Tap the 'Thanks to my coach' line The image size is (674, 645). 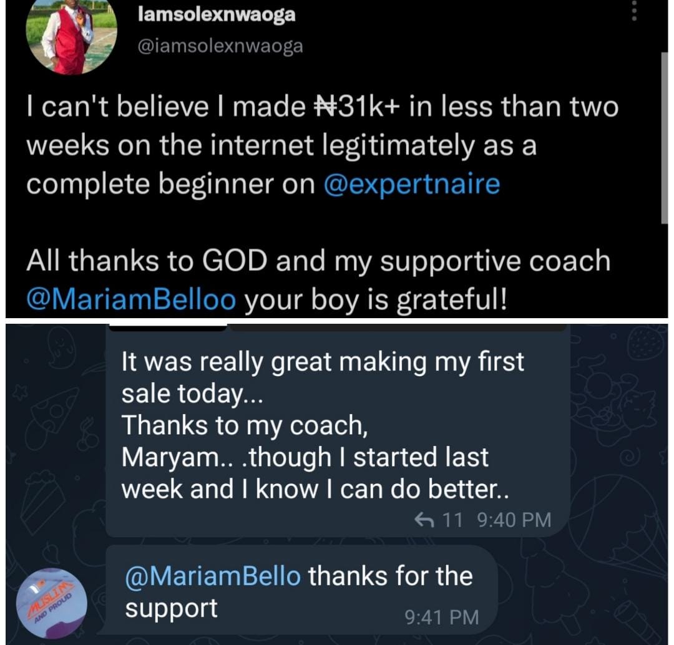(243, 425)
